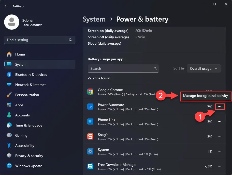The image size is (232, 175).
Task: Click the Snagit app icon
Action: (x=90, y=136)
